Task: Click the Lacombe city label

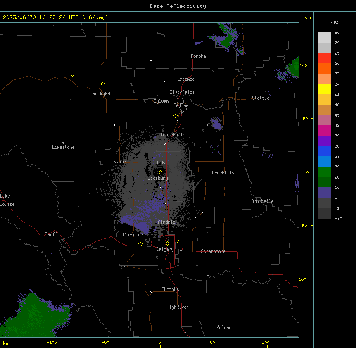Action: (186, 79)
